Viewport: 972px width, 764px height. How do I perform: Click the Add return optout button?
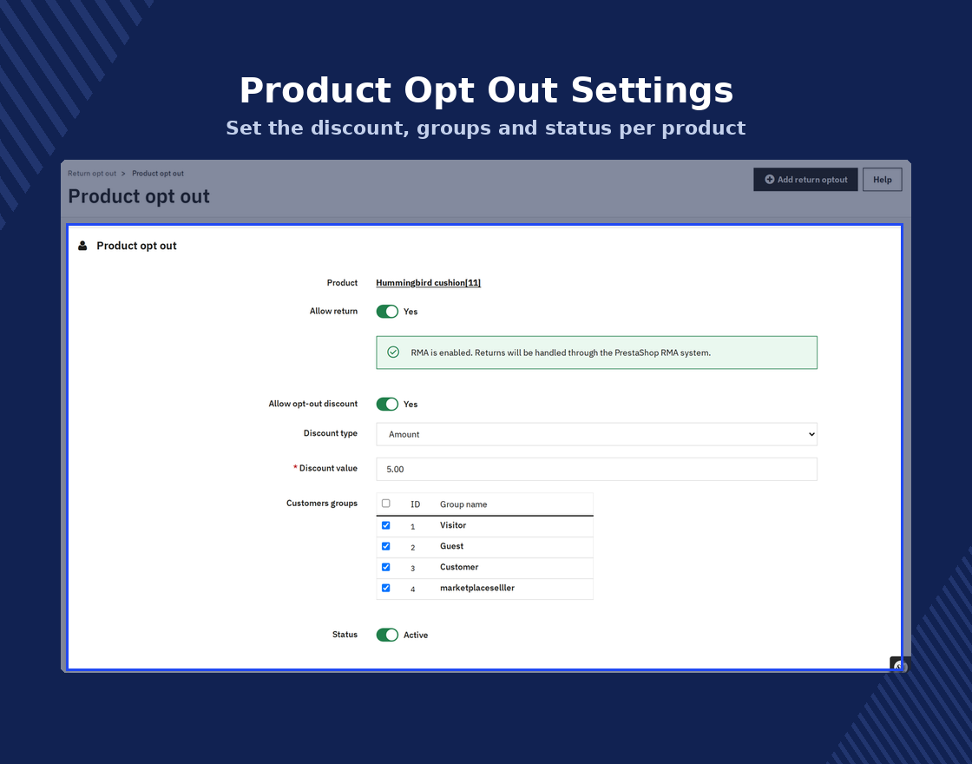(x=805, y=179)
